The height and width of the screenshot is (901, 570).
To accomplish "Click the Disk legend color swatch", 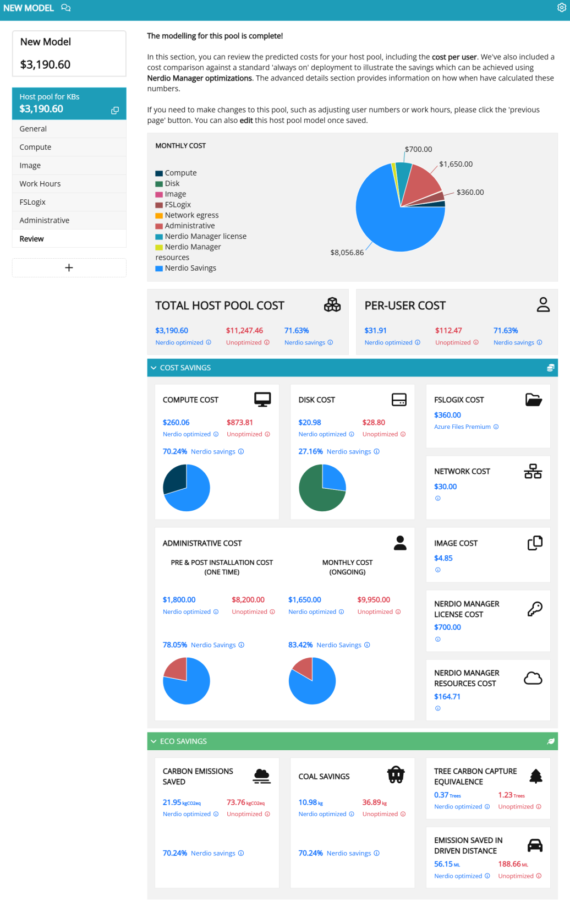I will (x=159, y=184).
